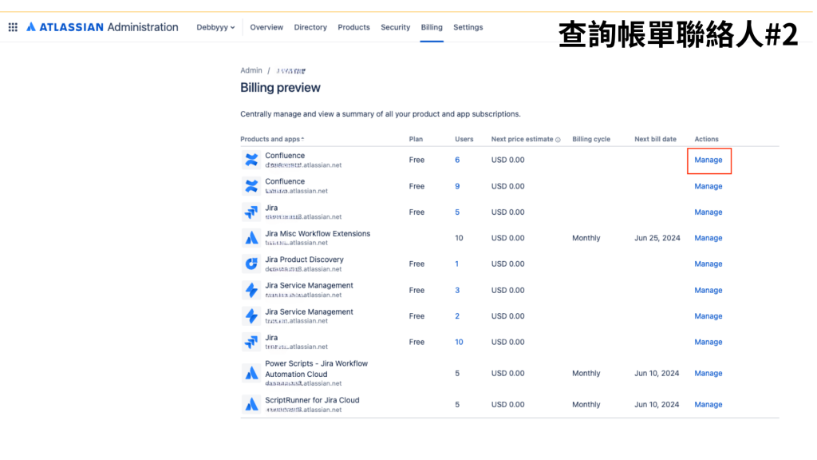This screenshot has height=460, width=817.
Task: Click Manage for Jira with 10 users
Action: [x=708, y=342]
